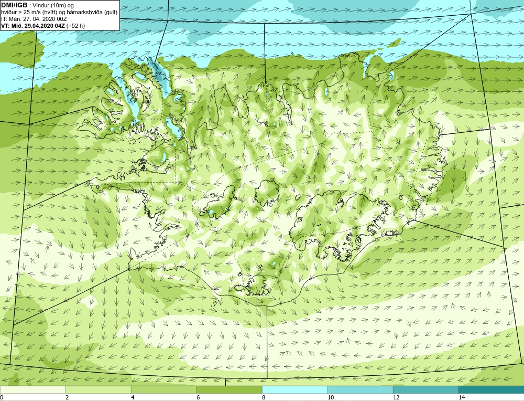Click the legend scale label '12'

[396, 397]
